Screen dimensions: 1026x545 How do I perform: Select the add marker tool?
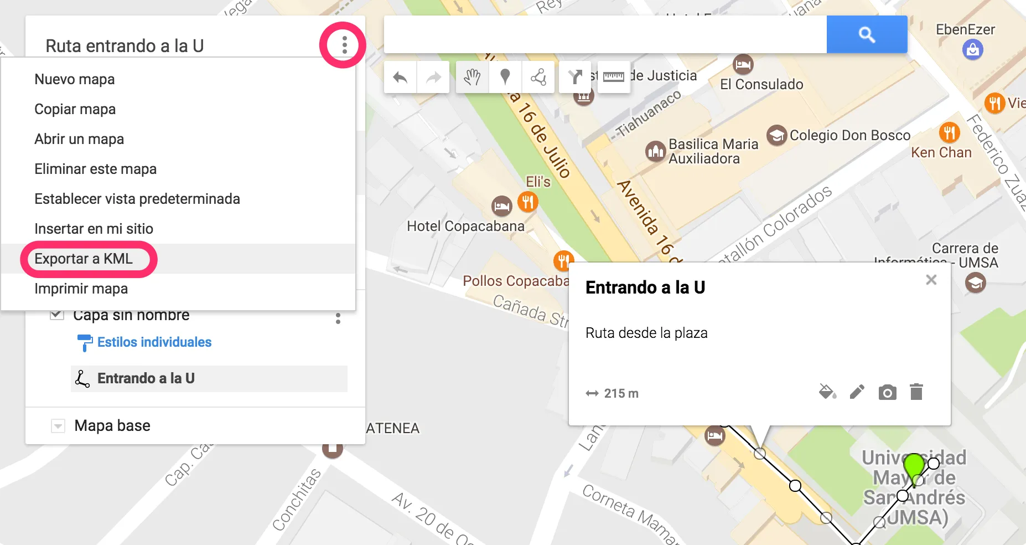(x=505, y=77)
